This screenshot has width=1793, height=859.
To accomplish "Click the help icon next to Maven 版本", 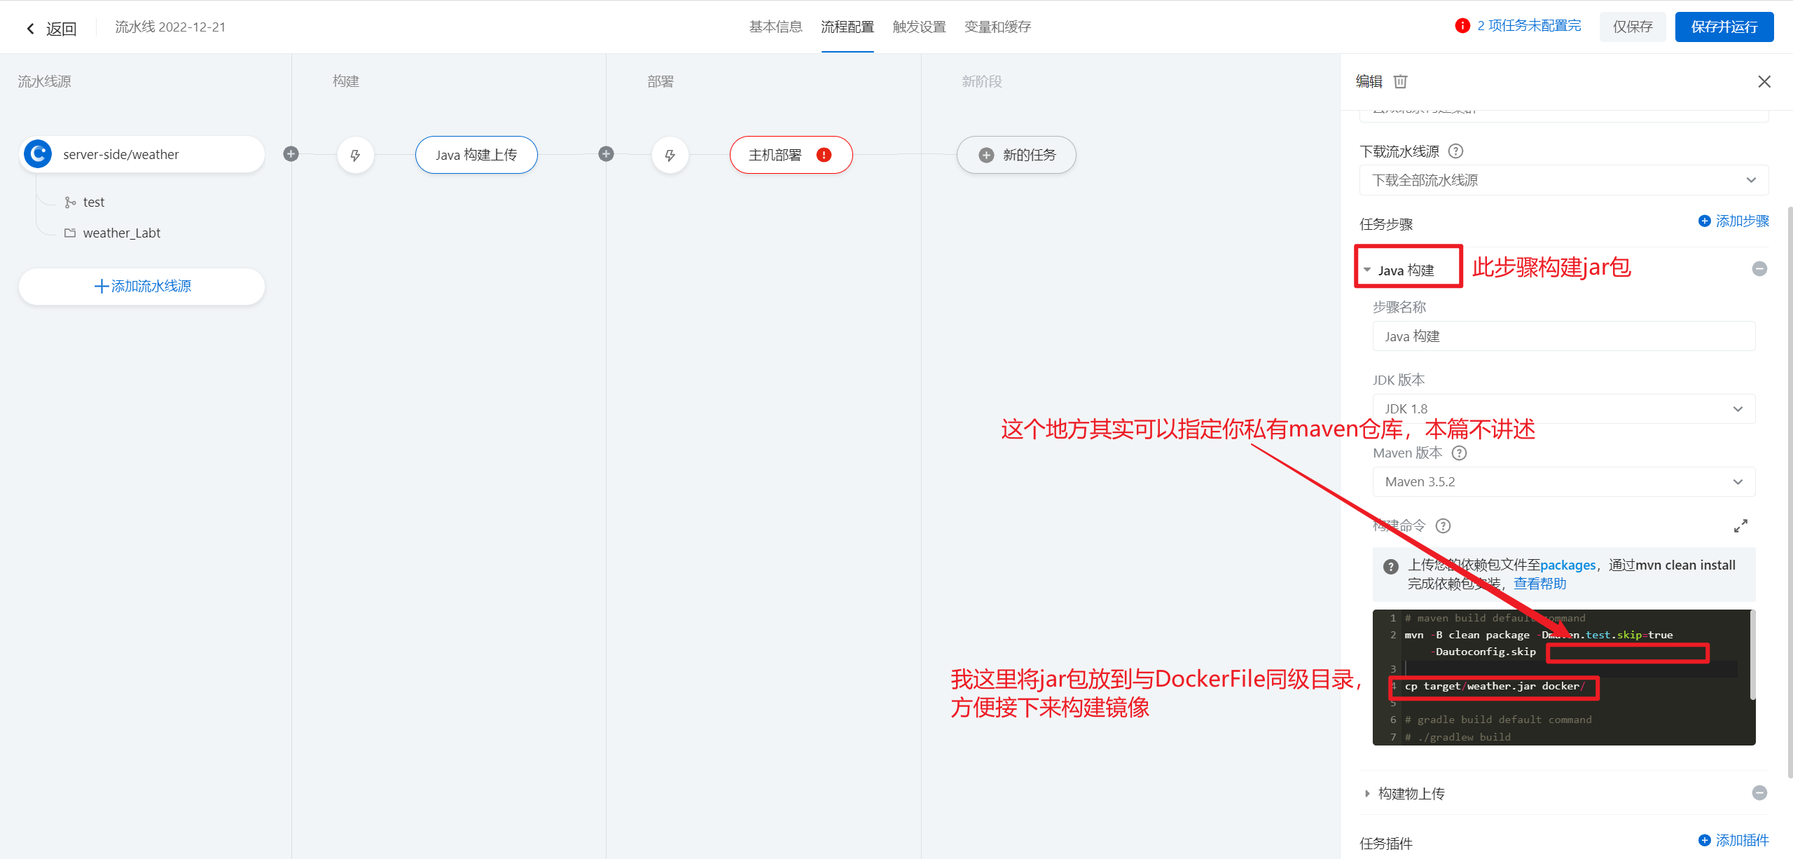I will 1459,453.
